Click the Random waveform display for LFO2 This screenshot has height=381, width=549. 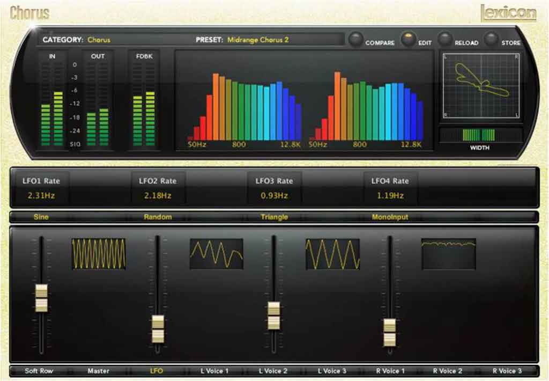(216, 252)
